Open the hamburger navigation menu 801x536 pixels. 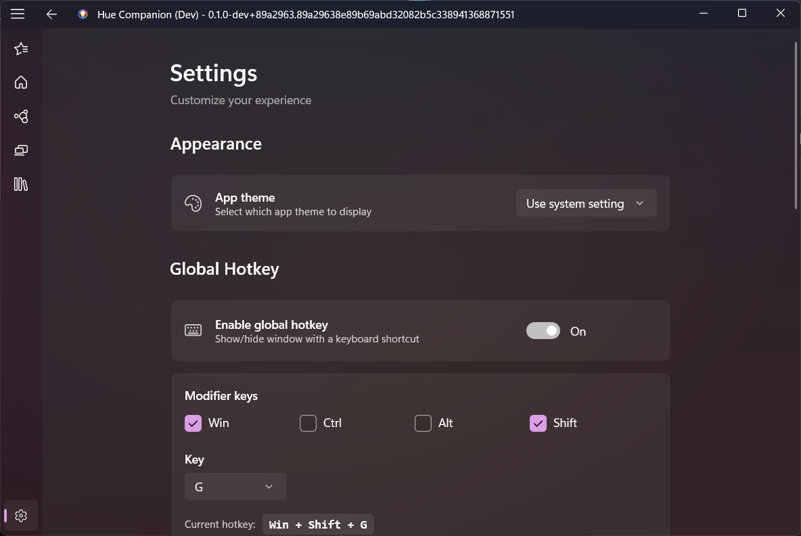[18, 14]
